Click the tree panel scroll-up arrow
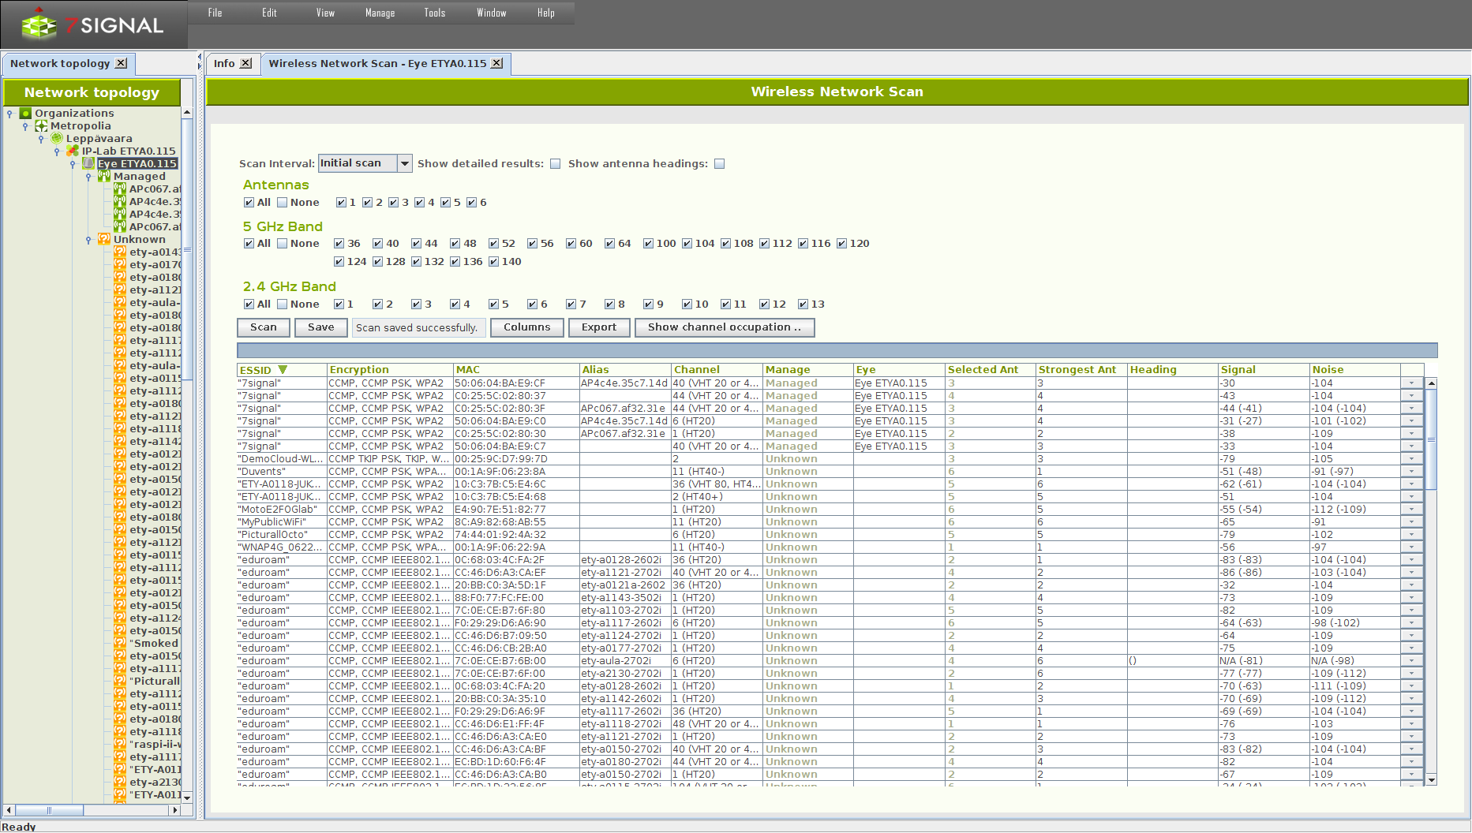This screenshot has width=1472, height=833. (187, 113)
